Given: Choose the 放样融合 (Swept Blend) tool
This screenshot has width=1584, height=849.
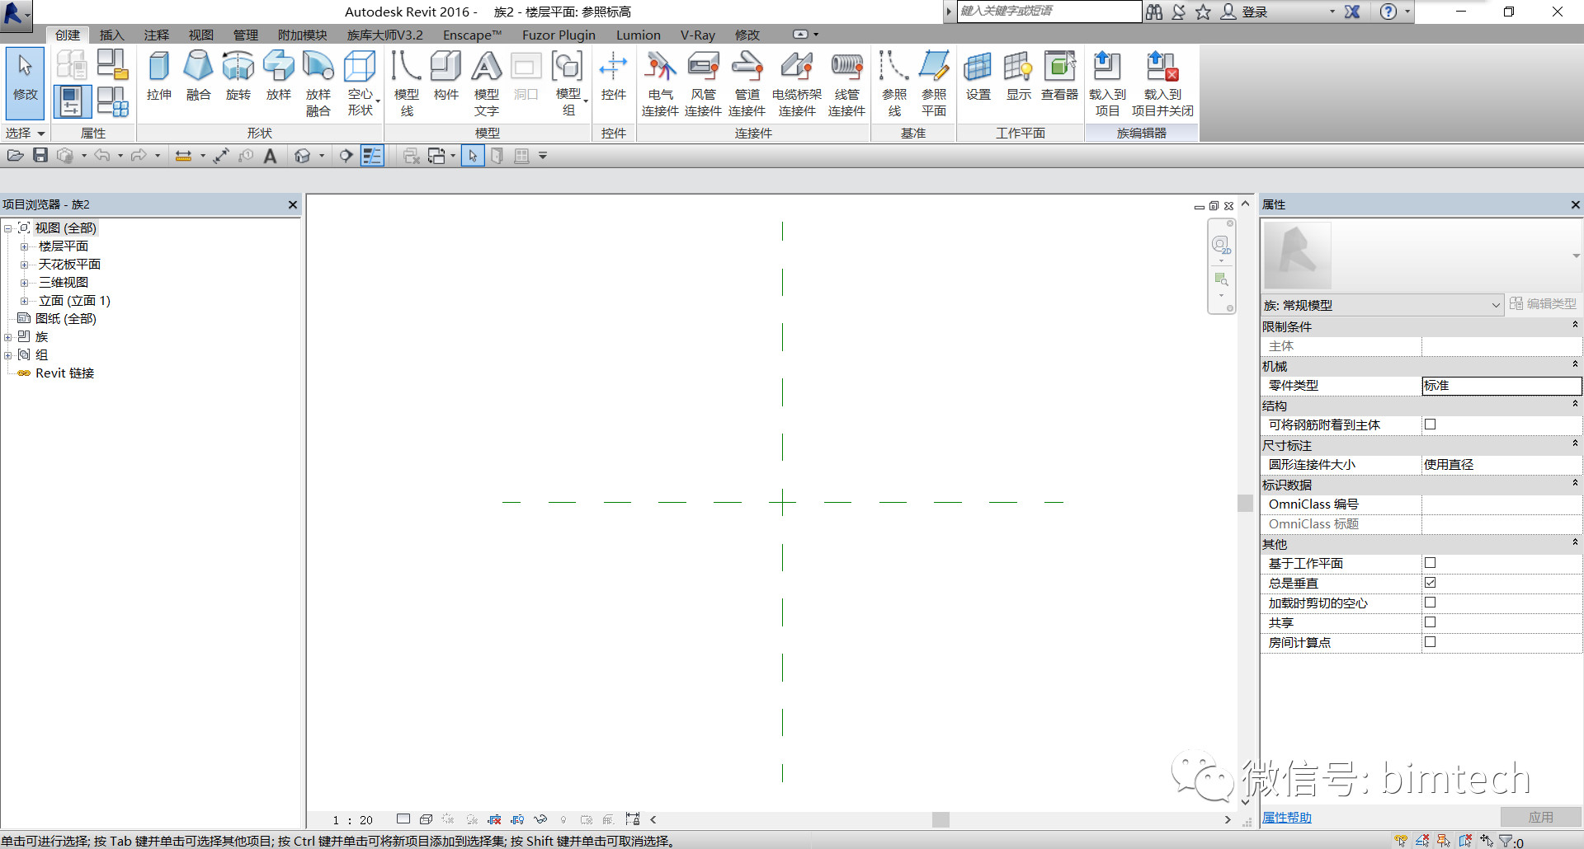Looking at the screenshot, I should click(x=318, y=83).
